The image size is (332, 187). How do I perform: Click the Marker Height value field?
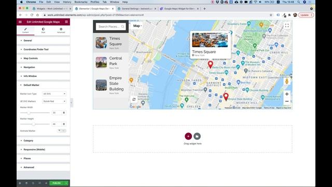pyautogui.click(x=57, y=124)
